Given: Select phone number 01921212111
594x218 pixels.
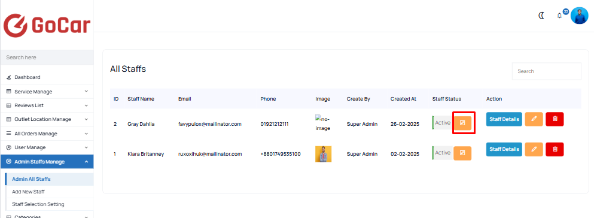Looking at the screenshot, I should coord(275,124).
